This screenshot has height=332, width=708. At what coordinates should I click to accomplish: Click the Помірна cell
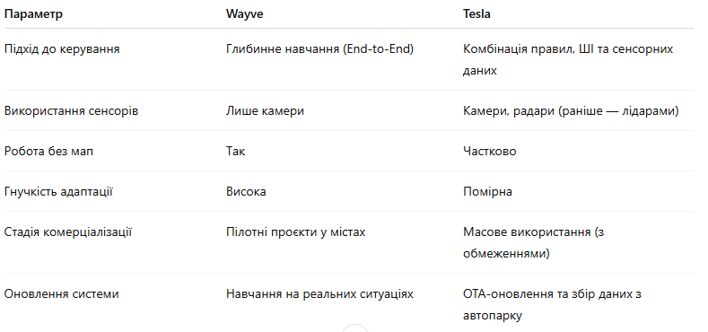tap(487, 191)
